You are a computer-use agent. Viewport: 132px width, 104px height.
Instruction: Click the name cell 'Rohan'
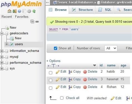click(x=111, y=87)
